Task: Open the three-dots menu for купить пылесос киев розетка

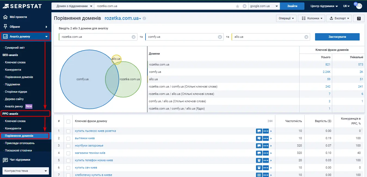Action: (x=266, y=131)
